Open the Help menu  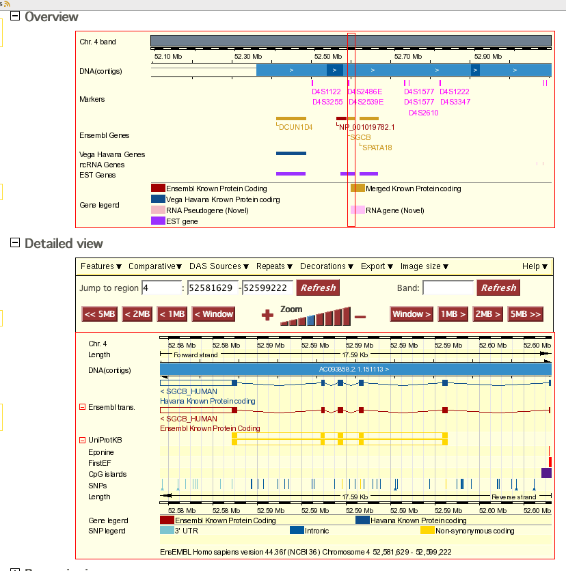click(535, 266)
